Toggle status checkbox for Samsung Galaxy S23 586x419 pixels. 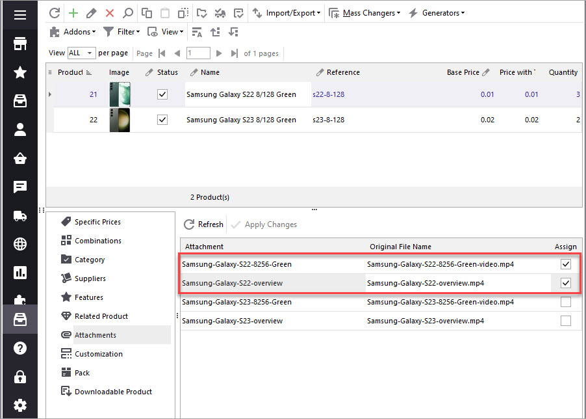[x=162, y=120]
